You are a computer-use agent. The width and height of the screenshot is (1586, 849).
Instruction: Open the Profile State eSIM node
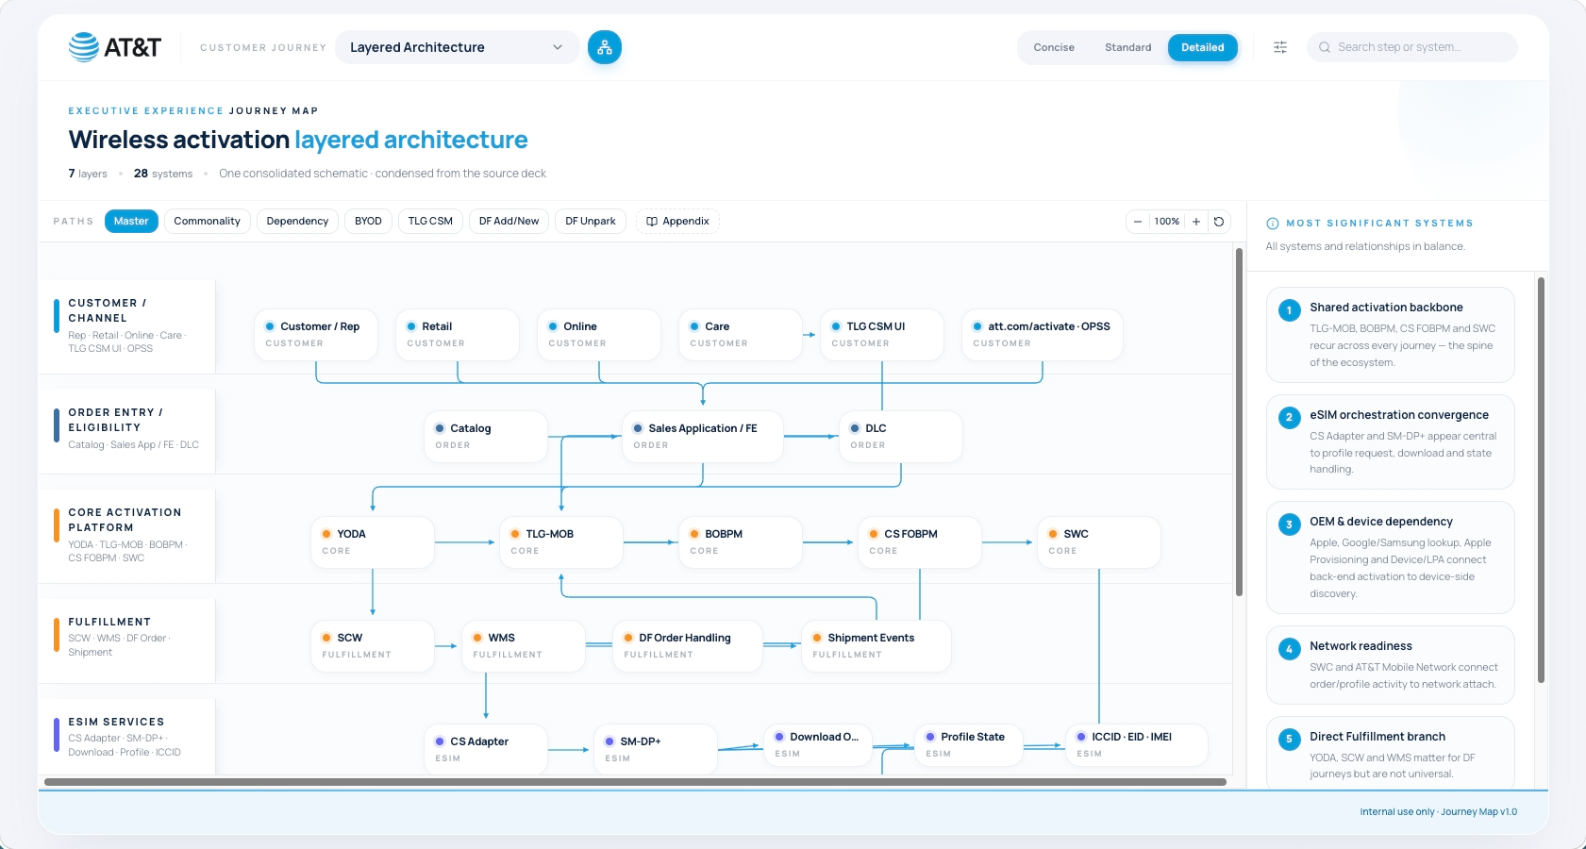coord(969,745)
